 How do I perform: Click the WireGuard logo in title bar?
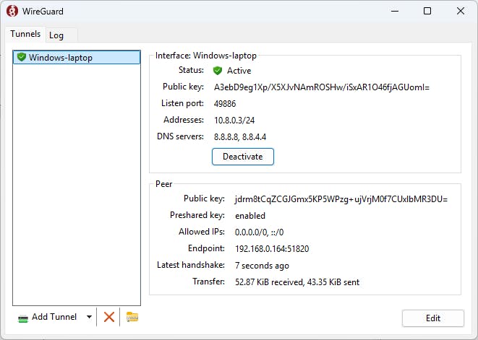coord(12,12)
